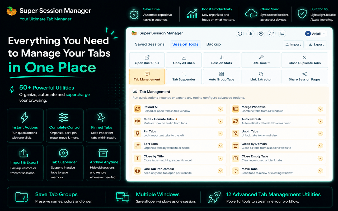The height and width of the screenshot is (211, 338).
Task: Open the statistics bar chart icon
Action: tap(250, 33)
